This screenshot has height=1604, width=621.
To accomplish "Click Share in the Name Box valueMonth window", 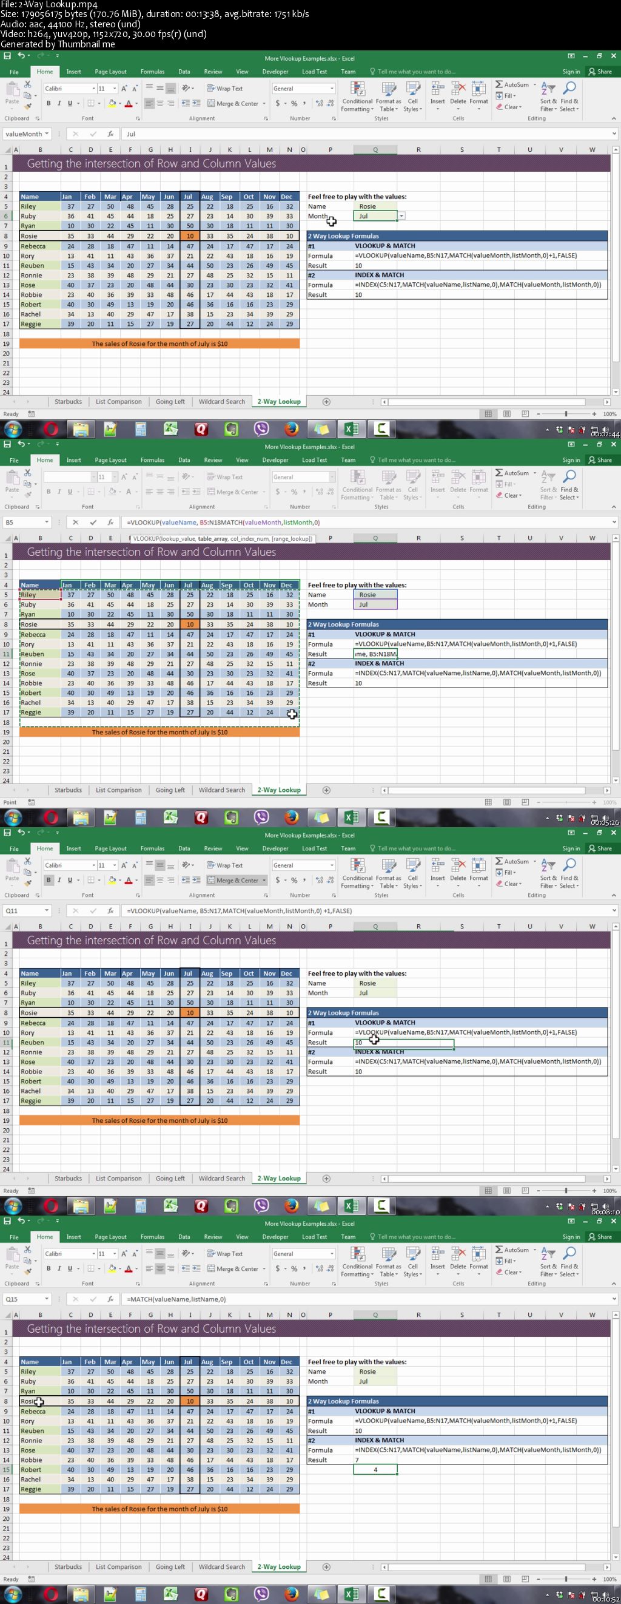I will (x=600, y=72).
